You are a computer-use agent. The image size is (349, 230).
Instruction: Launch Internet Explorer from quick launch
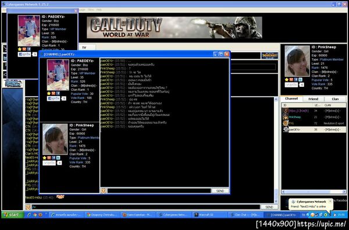(x=29, y=215)
